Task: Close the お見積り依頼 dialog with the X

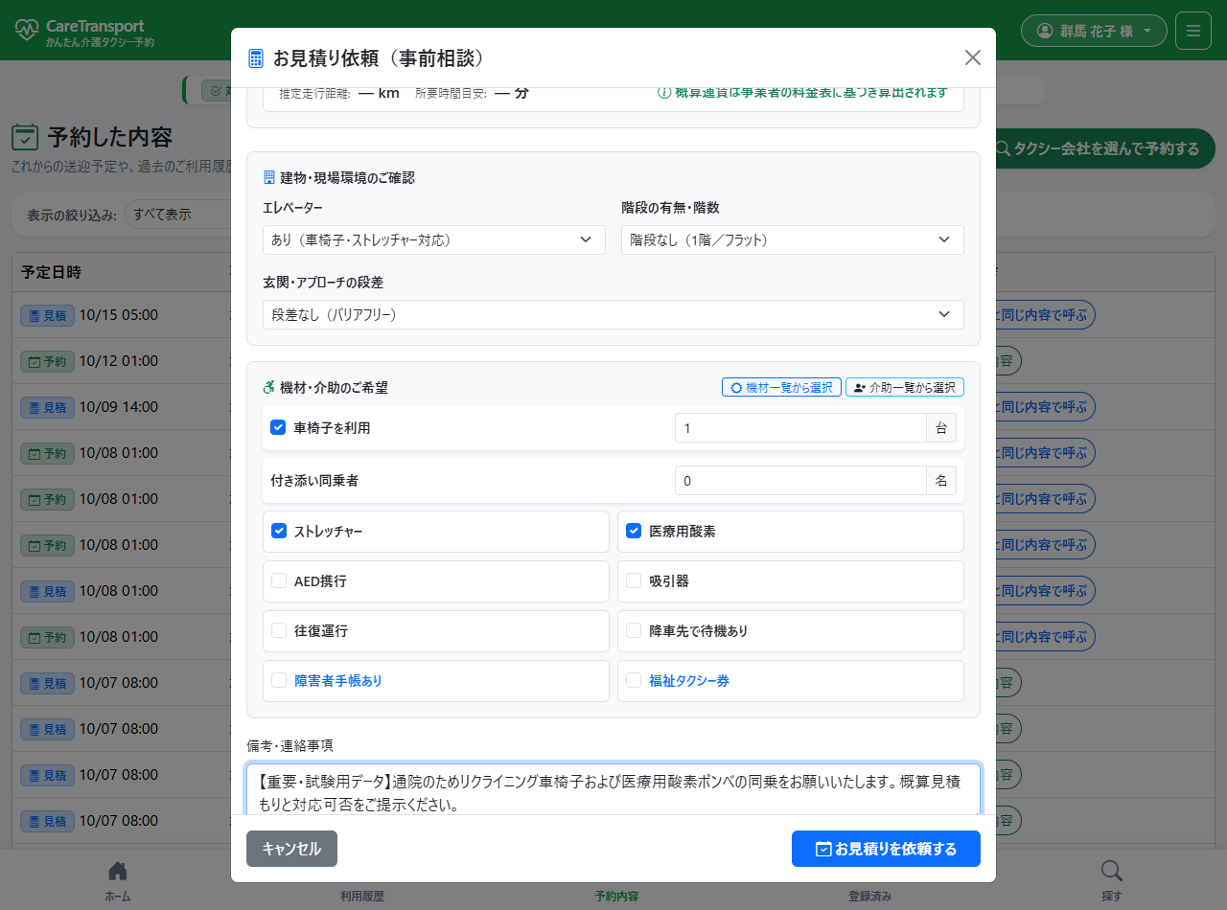Action: tap(973, 57)
